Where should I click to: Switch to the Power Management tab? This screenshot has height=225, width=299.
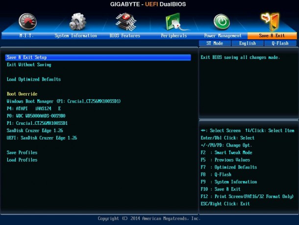pyautogui.click(x=223, y=36)
